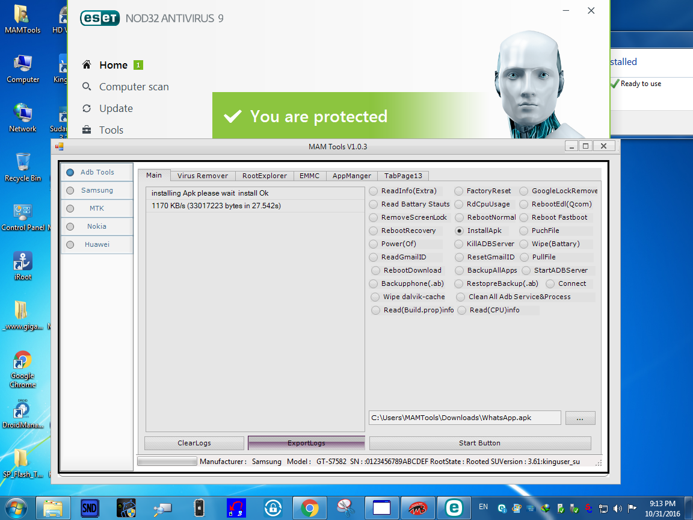The height and width of the screenshot is (520, 693).
Task: Select the Read(CPU)info radio button
Action: (x=462, y=311)
